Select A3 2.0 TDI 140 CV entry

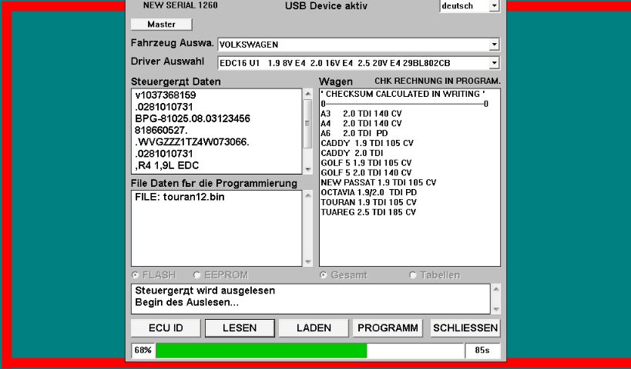coord(361,114)
